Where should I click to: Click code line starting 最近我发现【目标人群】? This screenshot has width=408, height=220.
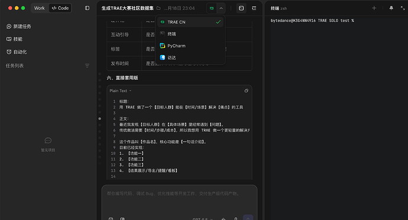click(171, 124)
